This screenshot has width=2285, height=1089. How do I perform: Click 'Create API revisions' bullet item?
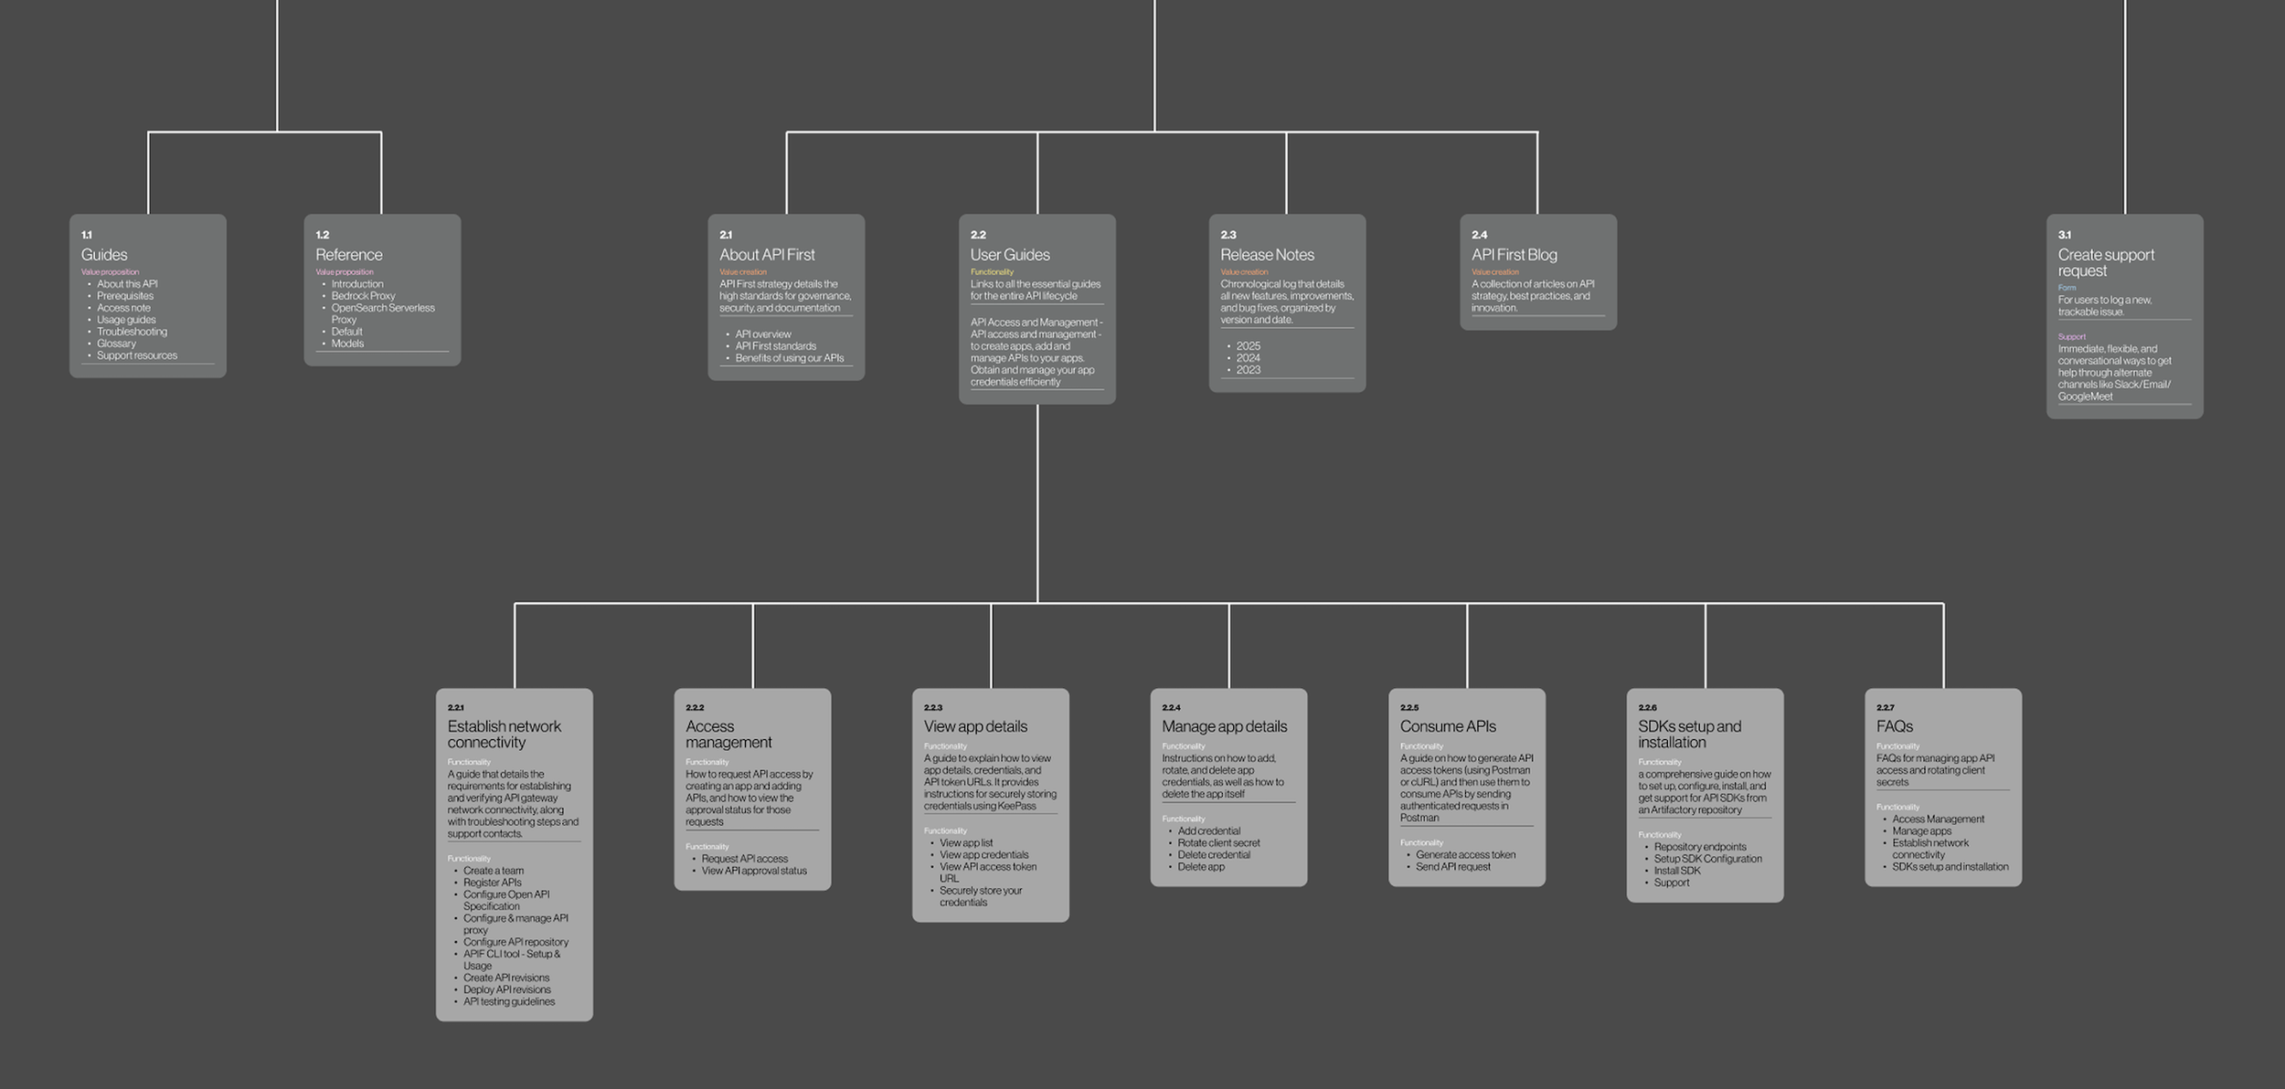coord(506,978)
